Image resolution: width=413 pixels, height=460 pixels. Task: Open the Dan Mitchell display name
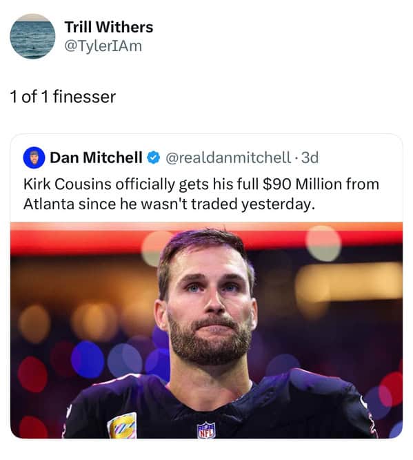pos(96,157)
